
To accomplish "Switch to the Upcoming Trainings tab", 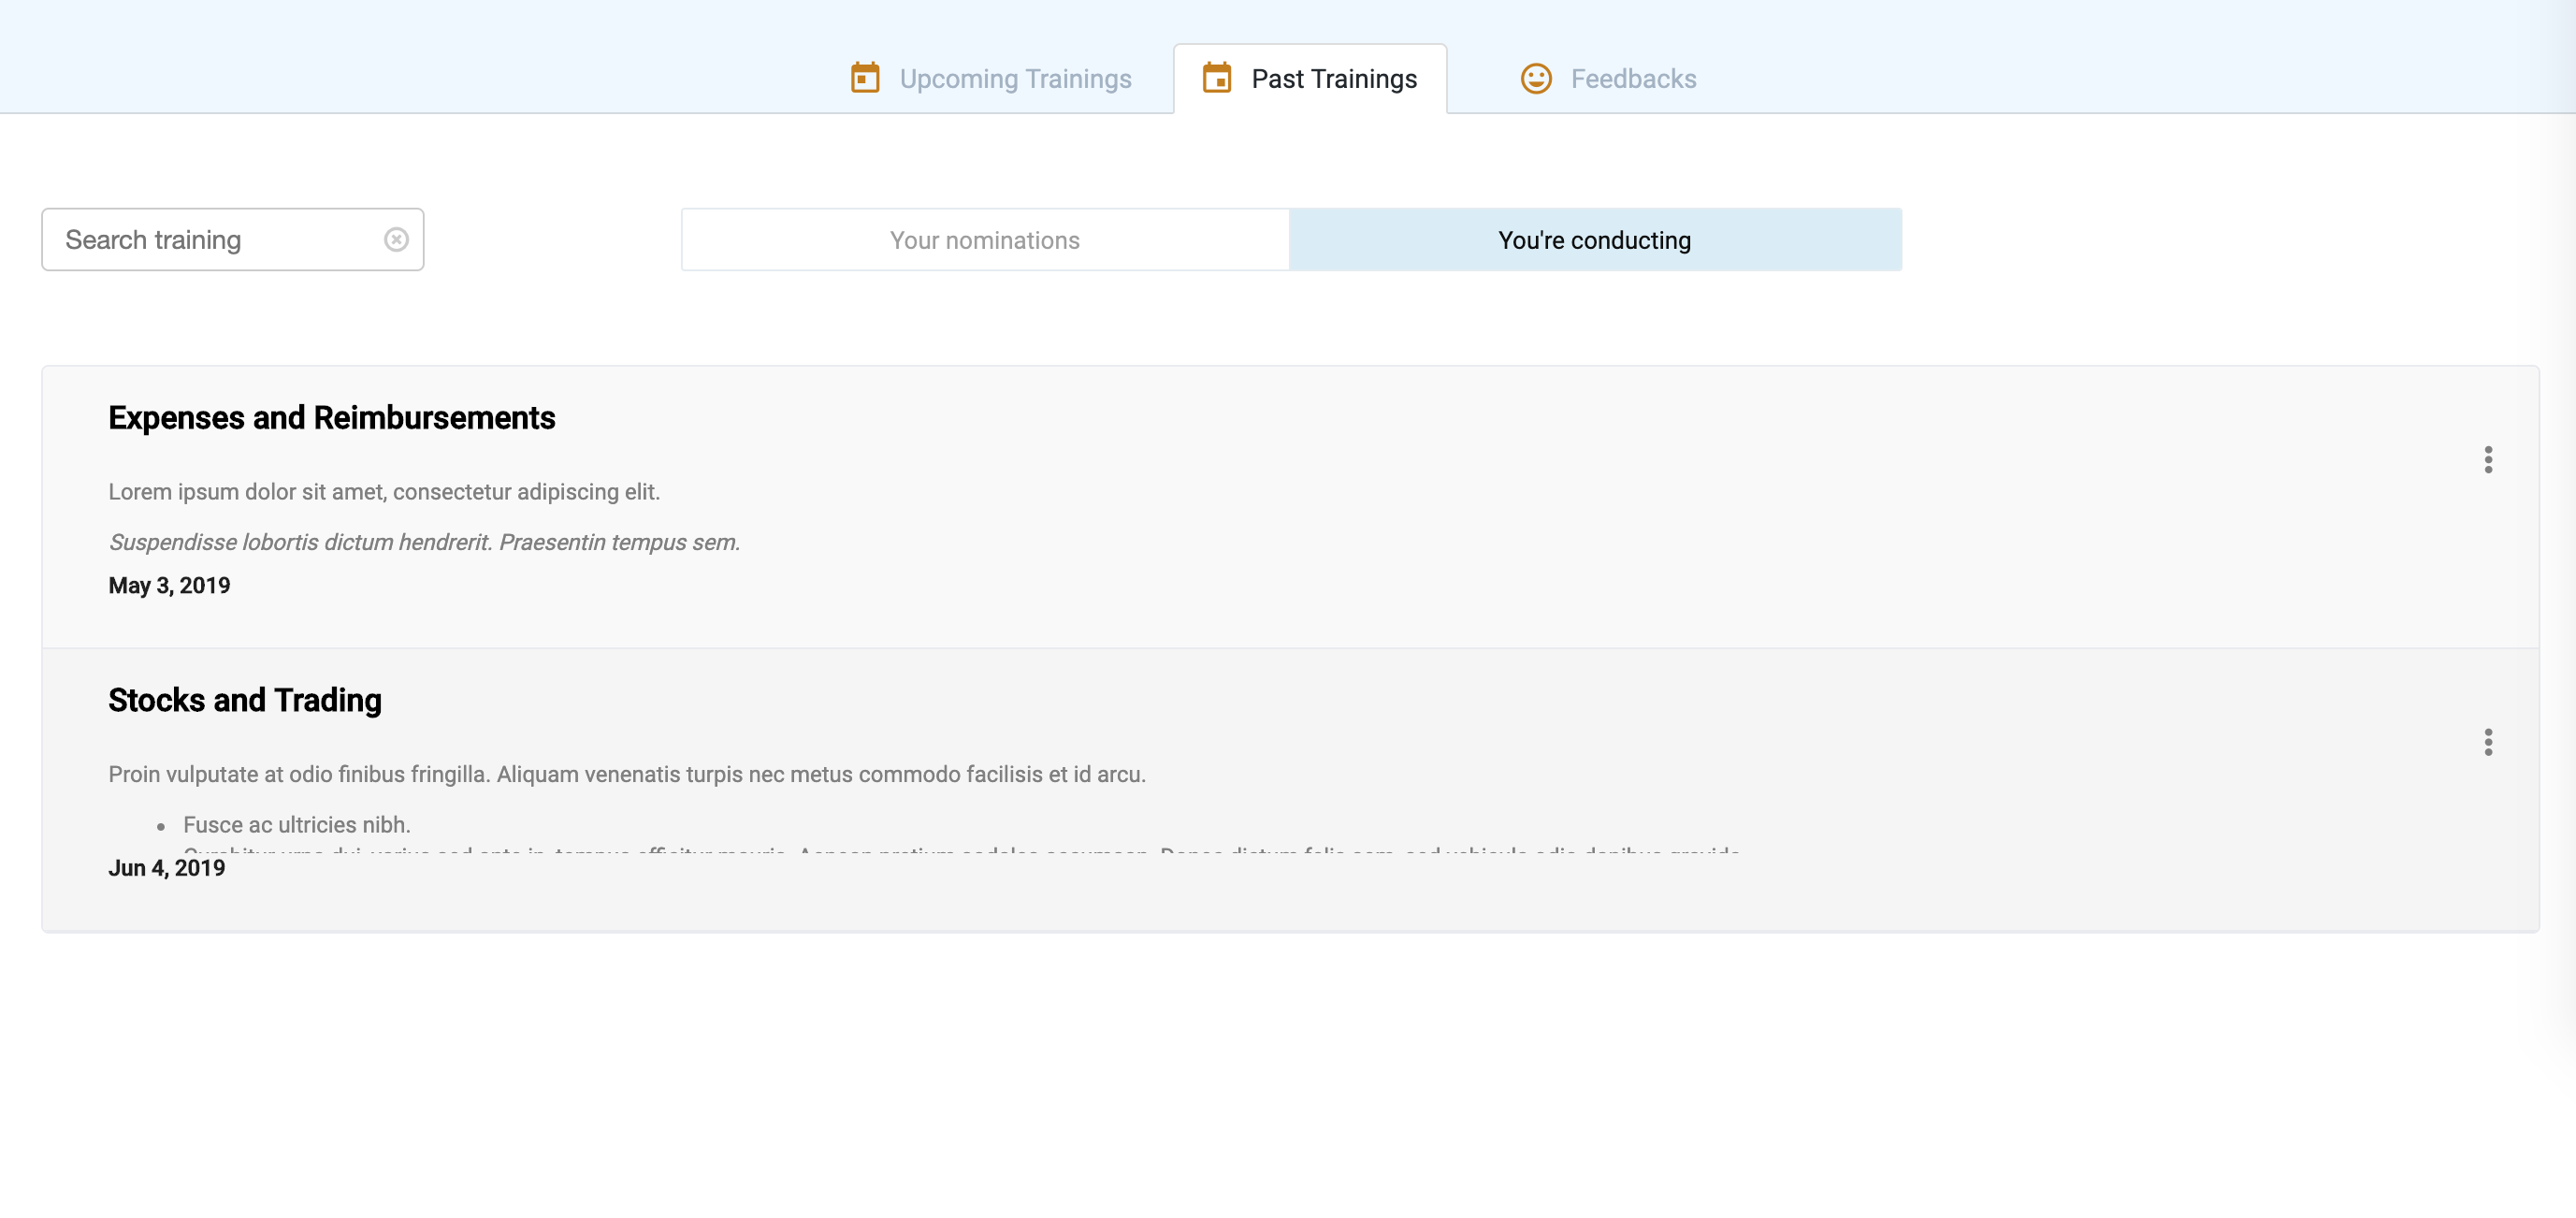I will pos(991,79).
